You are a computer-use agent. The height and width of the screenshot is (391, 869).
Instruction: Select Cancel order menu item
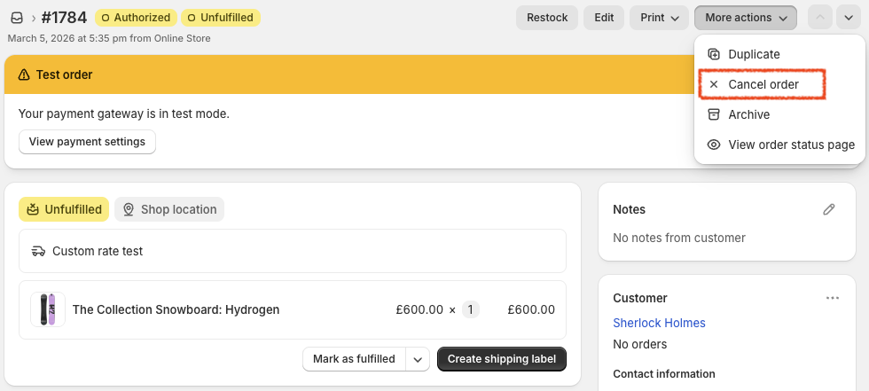763,84
